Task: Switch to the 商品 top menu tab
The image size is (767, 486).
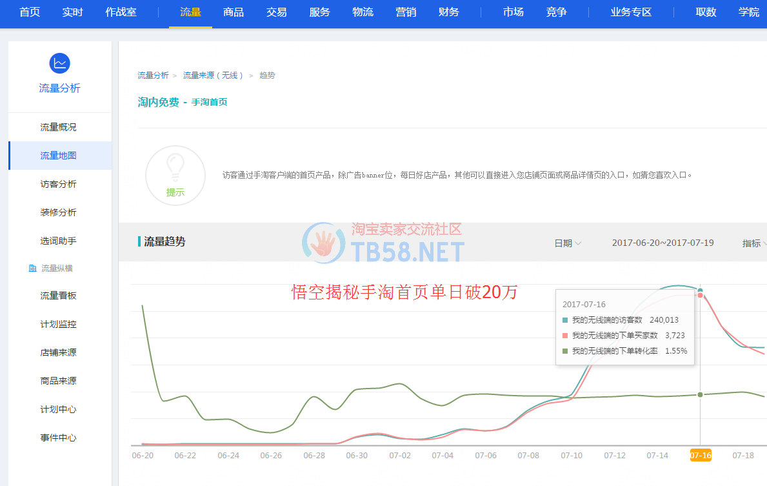Action: coord(234,12)
